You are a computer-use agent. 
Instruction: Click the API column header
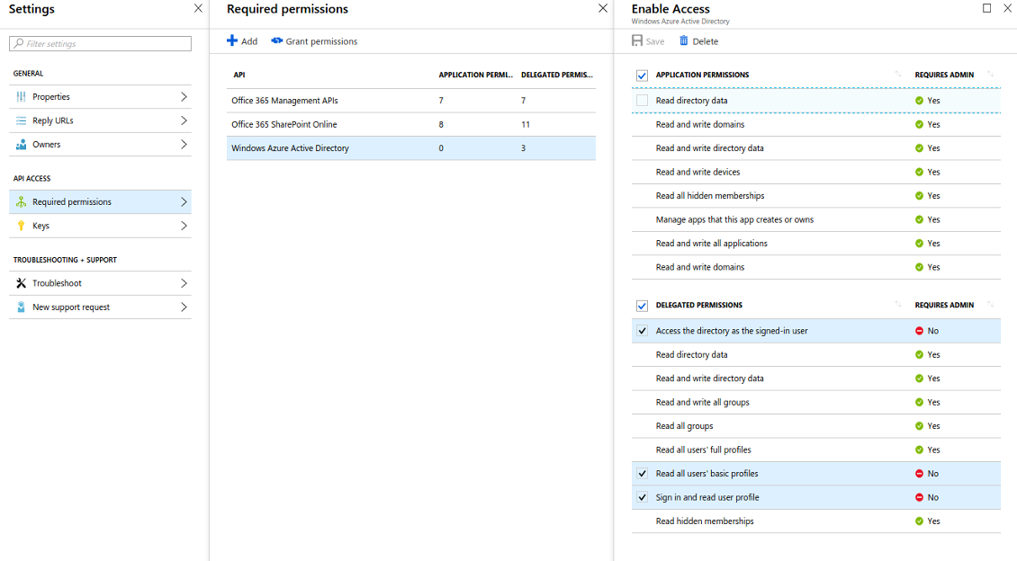[239, 75]
